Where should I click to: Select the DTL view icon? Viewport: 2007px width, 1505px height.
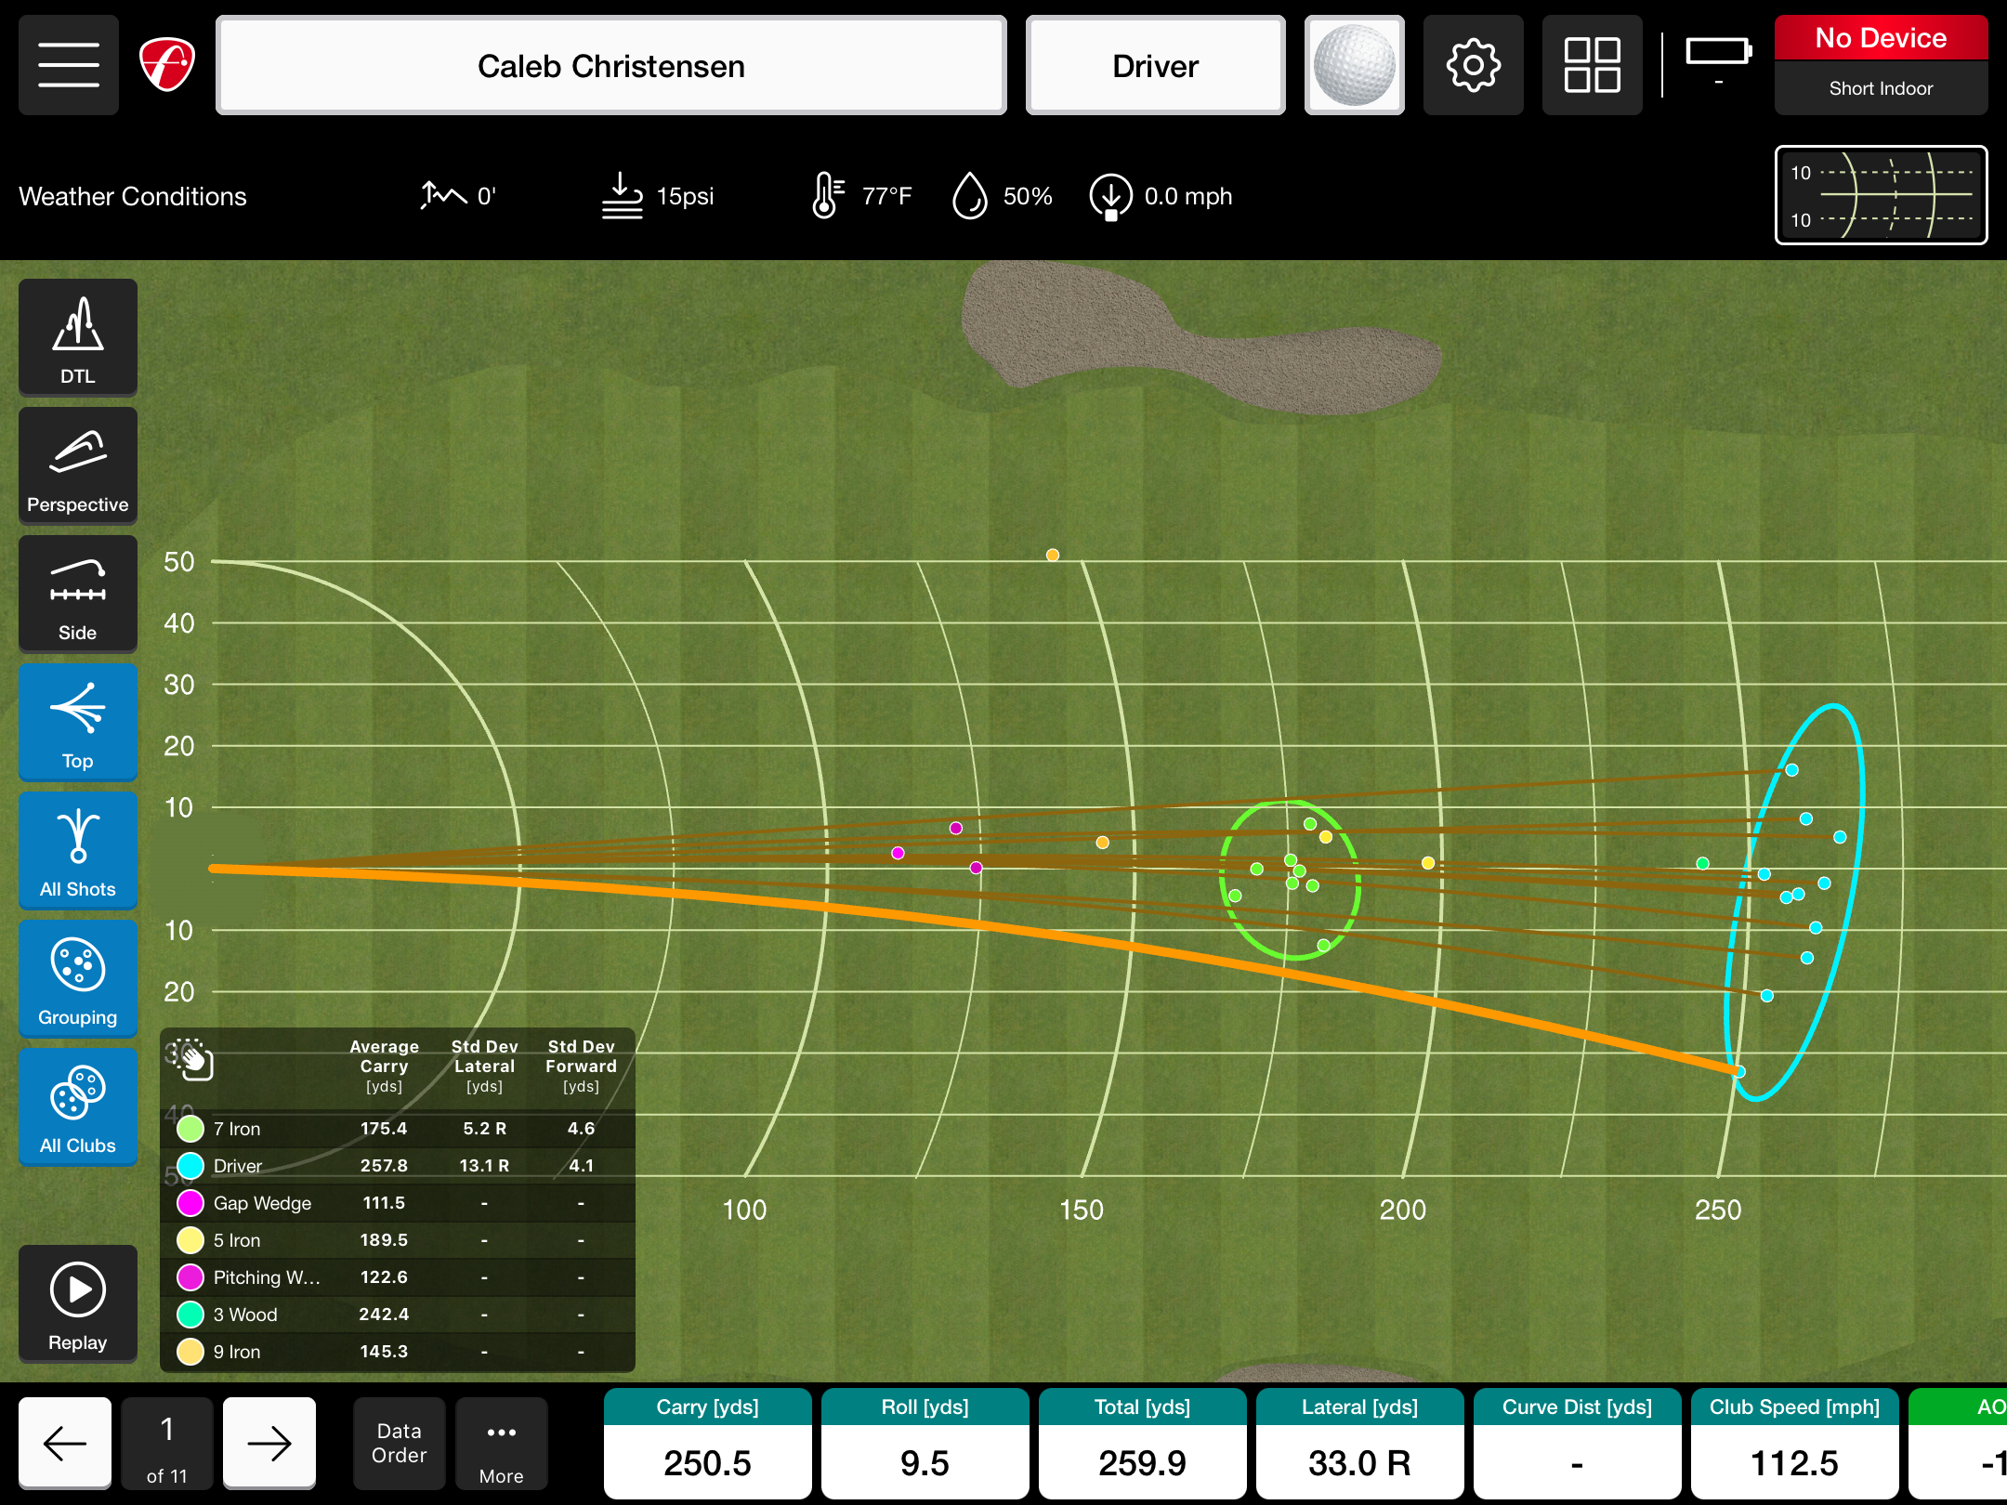[x=77, y=337]
